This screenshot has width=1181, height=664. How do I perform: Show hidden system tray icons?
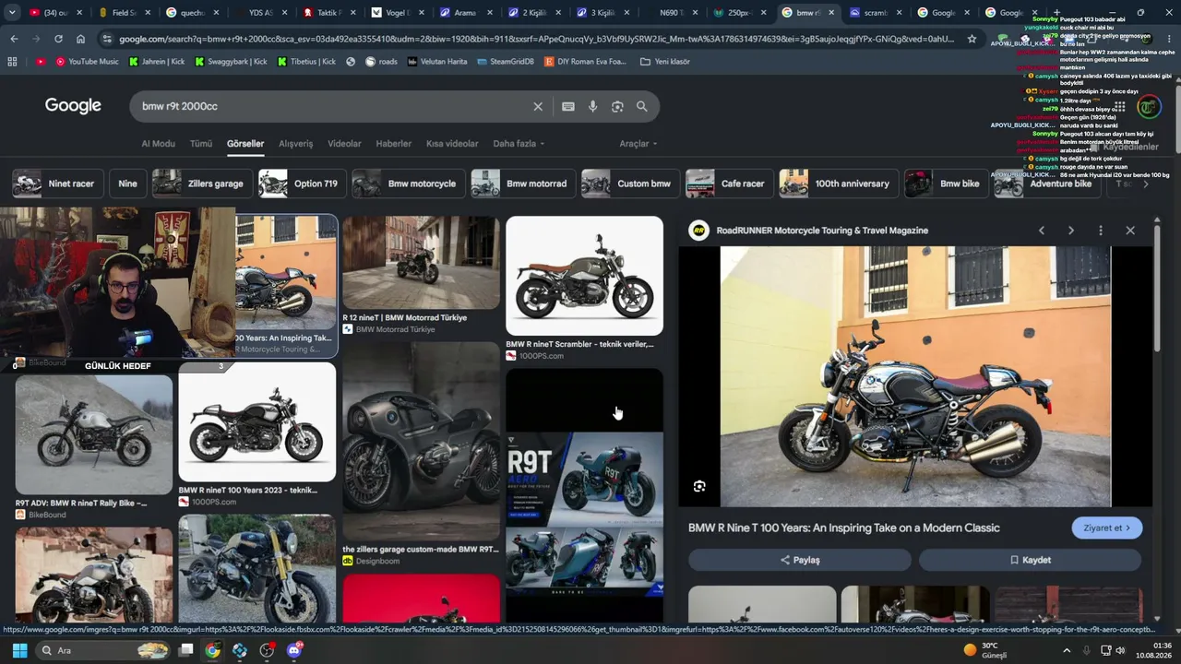1067,650
